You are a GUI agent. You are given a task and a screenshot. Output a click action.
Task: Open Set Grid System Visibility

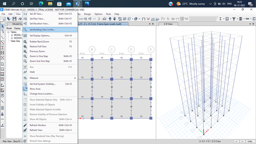point(50,84)
